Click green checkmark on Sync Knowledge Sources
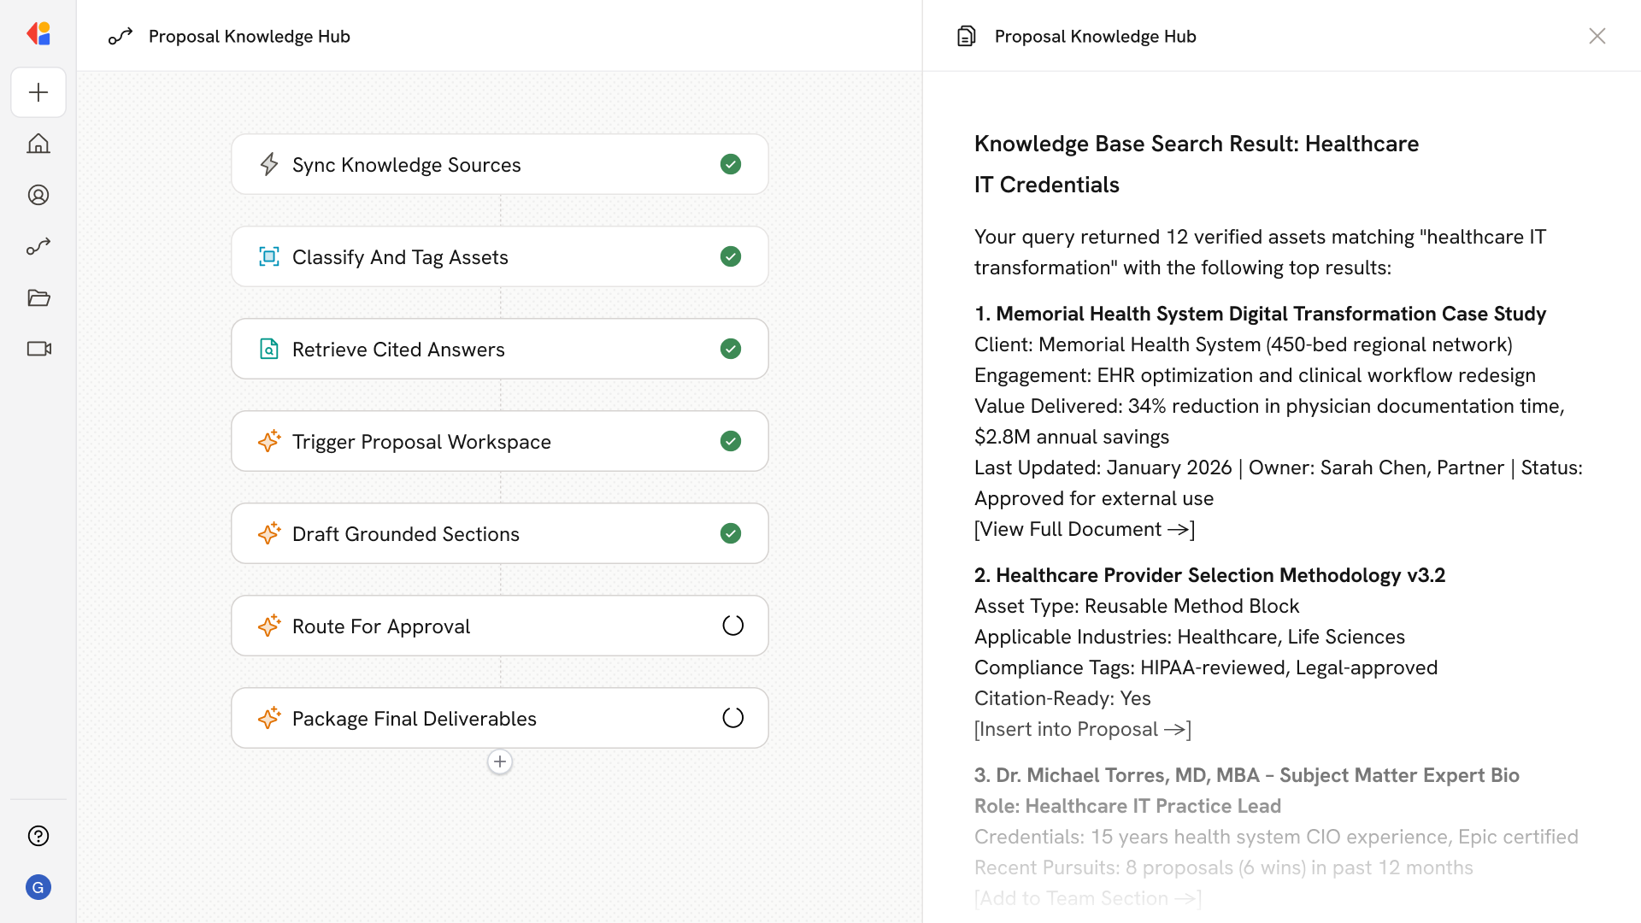Screen dimensions: 1641x923 [x=731, y=164]
